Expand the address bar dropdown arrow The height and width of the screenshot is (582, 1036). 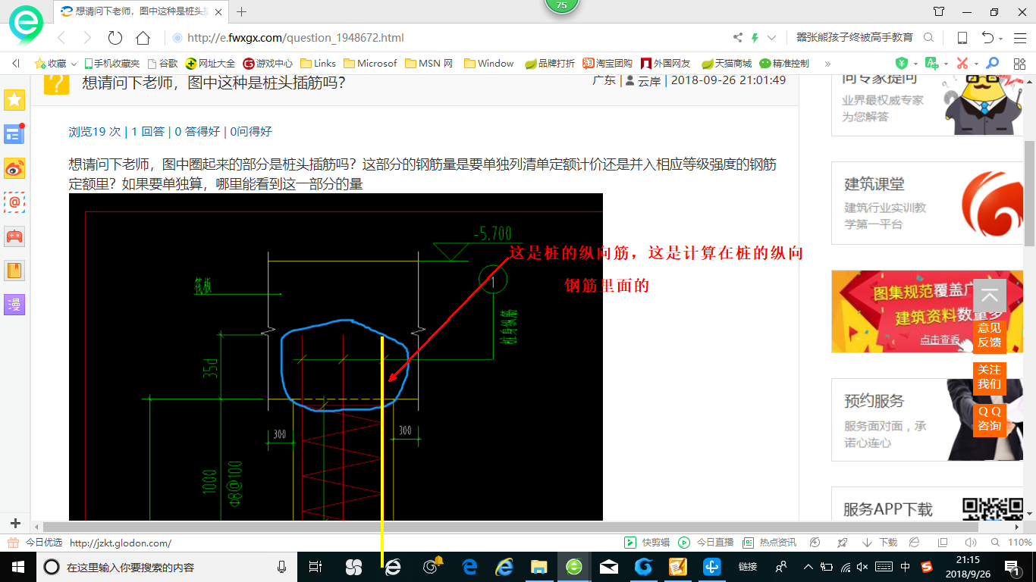[x=772, y=38]
